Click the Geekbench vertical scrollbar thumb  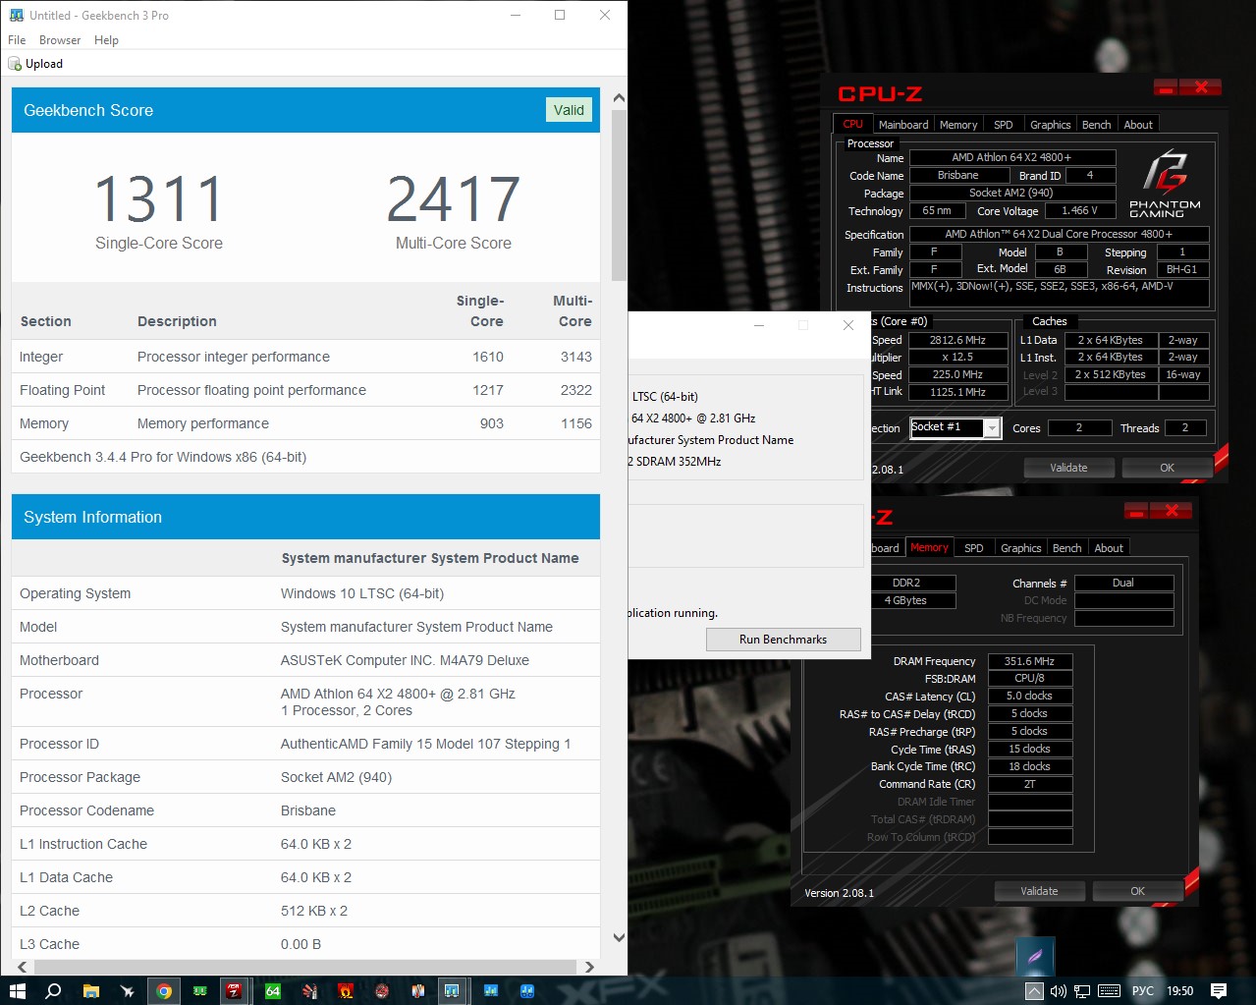coord(619,195)
